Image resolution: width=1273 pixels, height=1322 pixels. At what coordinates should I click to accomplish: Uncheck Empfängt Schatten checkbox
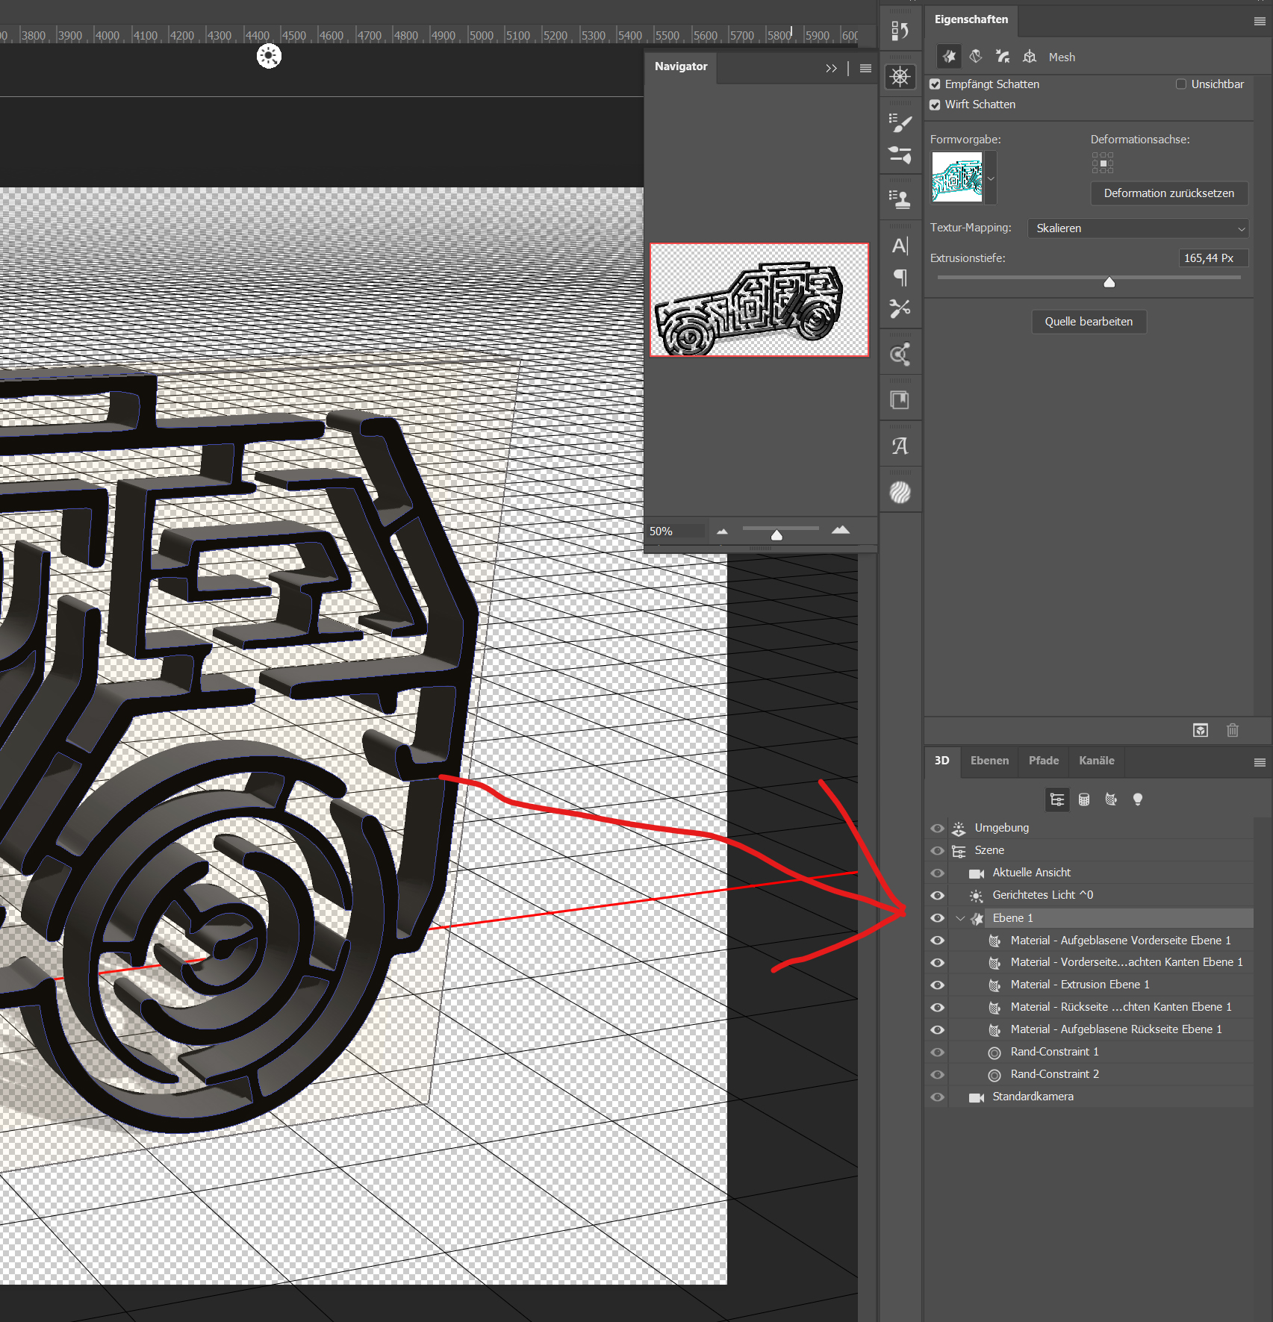[x=935, y=84]
